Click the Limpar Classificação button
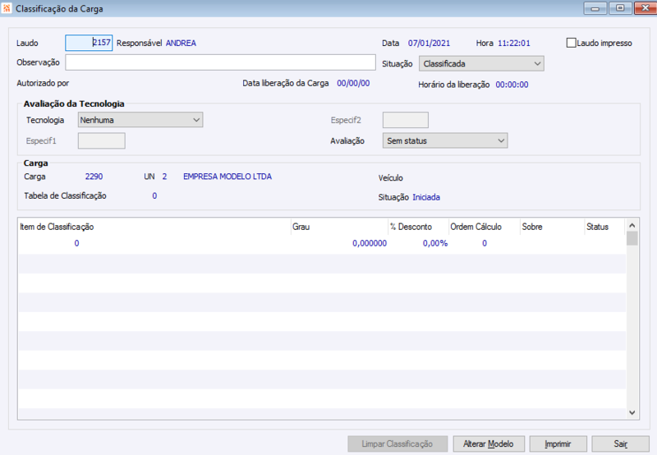The width and height of the screenshot is (657, 455). coord(397,444)
